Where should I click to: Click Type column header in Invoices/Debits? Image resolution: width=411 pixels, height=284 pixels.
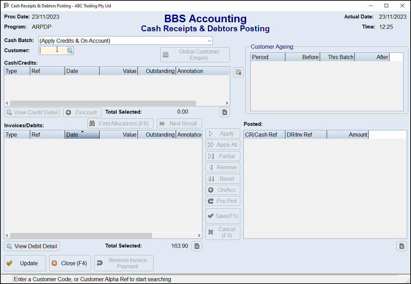point(17,135)
